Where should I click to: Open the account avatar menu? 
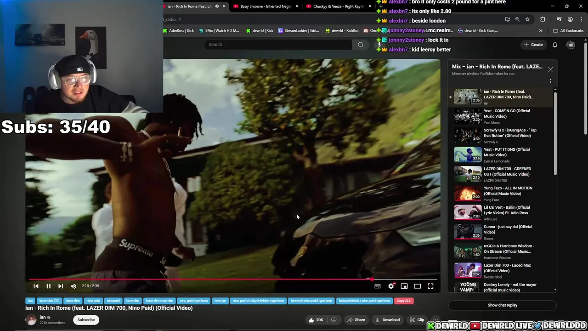coord(571,45)
